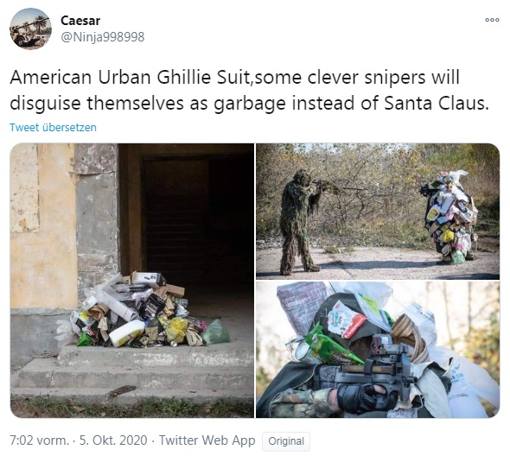Click the rifle held by gloved hand
The height and width of the screenshot is (456, 510).
367,370
